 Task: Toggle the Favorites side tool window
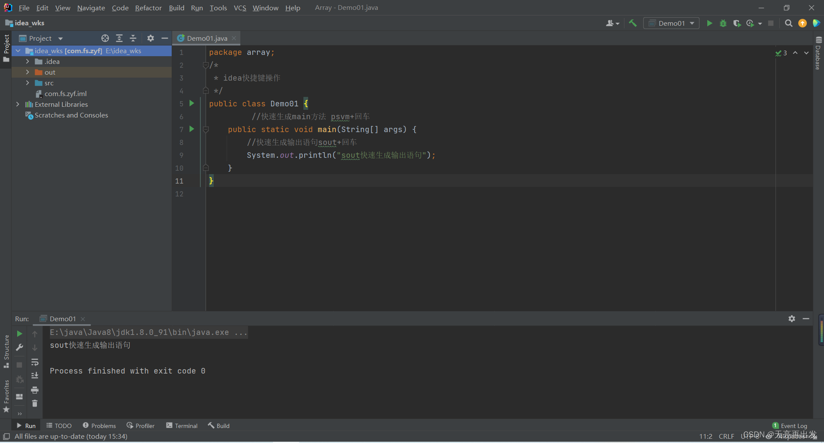pos(6,397)
